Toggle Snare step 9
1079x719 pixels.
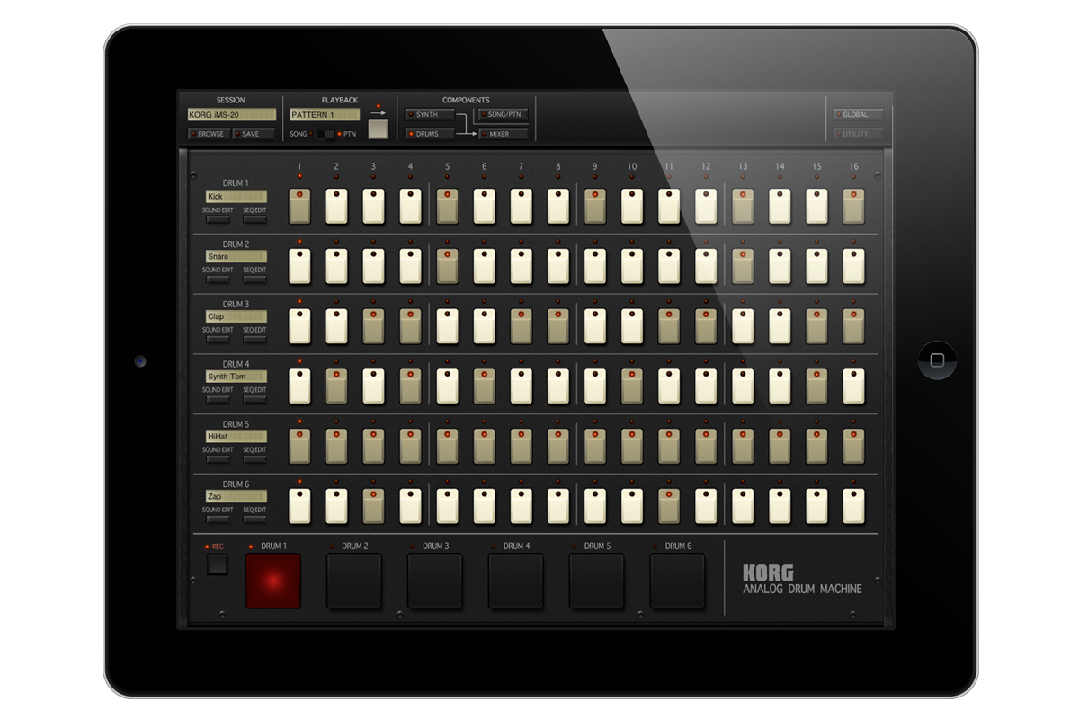(594, 266)
